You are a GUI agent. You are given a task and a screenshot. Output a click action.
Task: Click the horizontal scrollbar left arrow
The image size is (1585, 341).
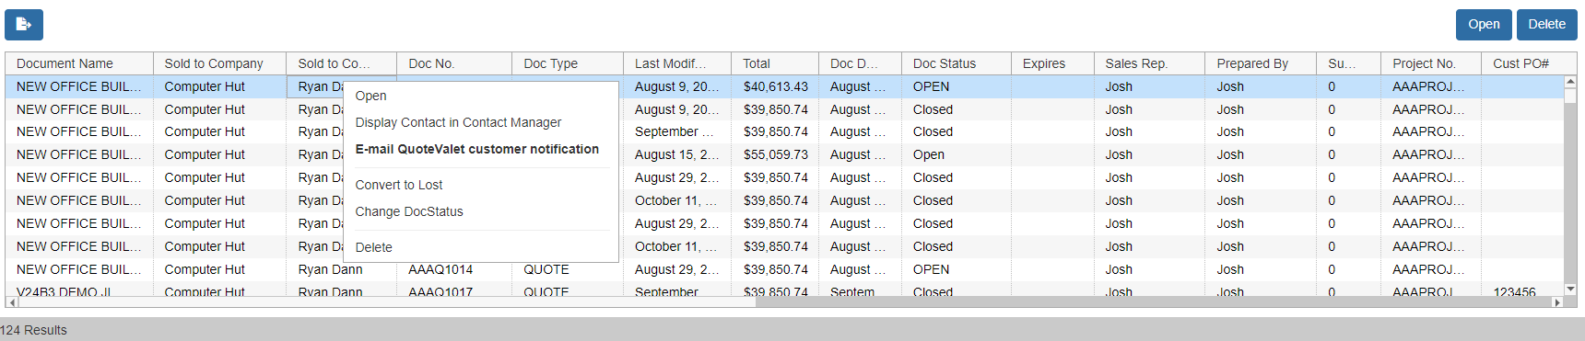(11, 302)
